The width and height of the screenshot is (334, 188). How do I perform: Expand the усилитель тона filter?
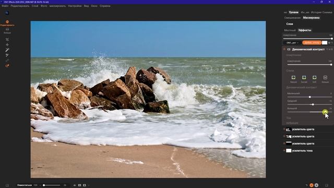[302, 150]
